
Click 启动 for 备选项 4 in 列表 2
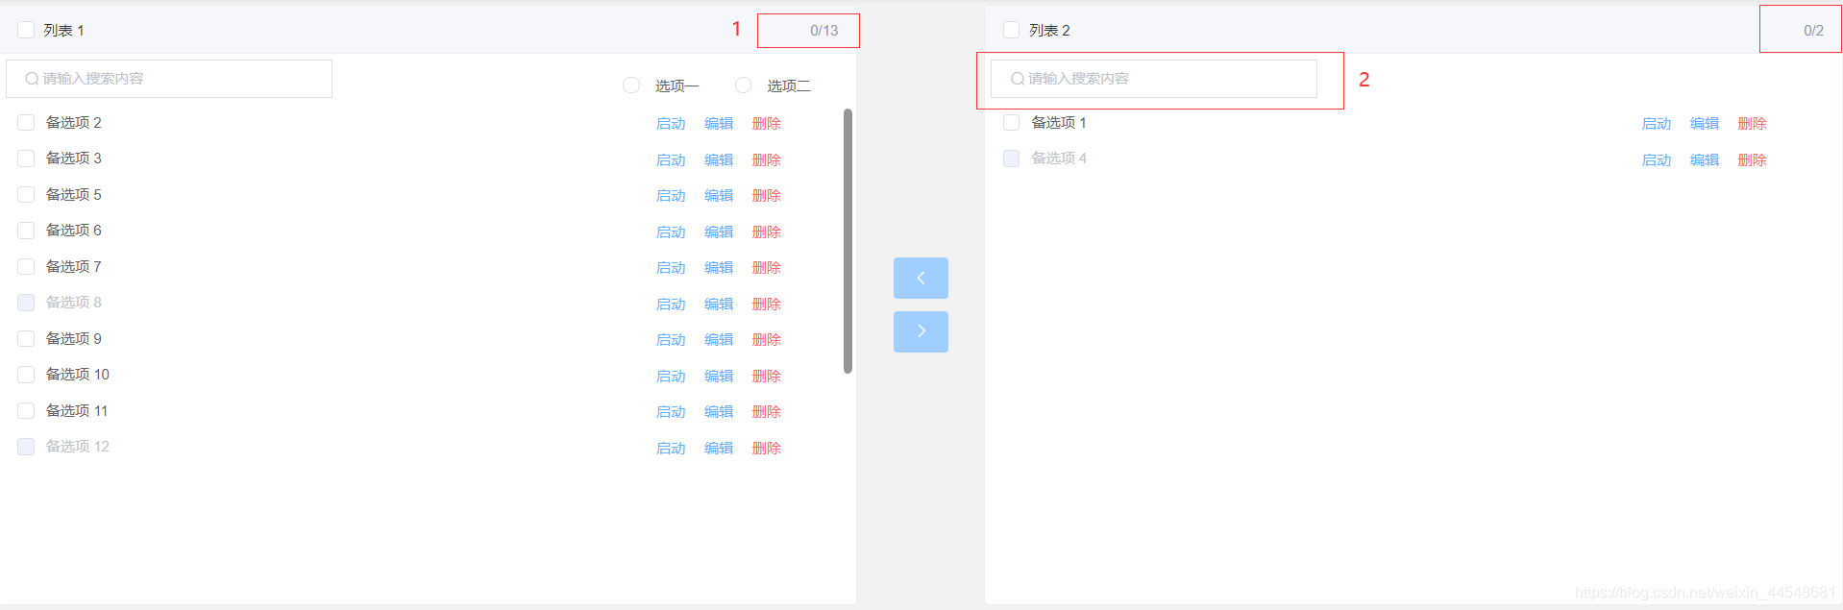click(1657, 159)
